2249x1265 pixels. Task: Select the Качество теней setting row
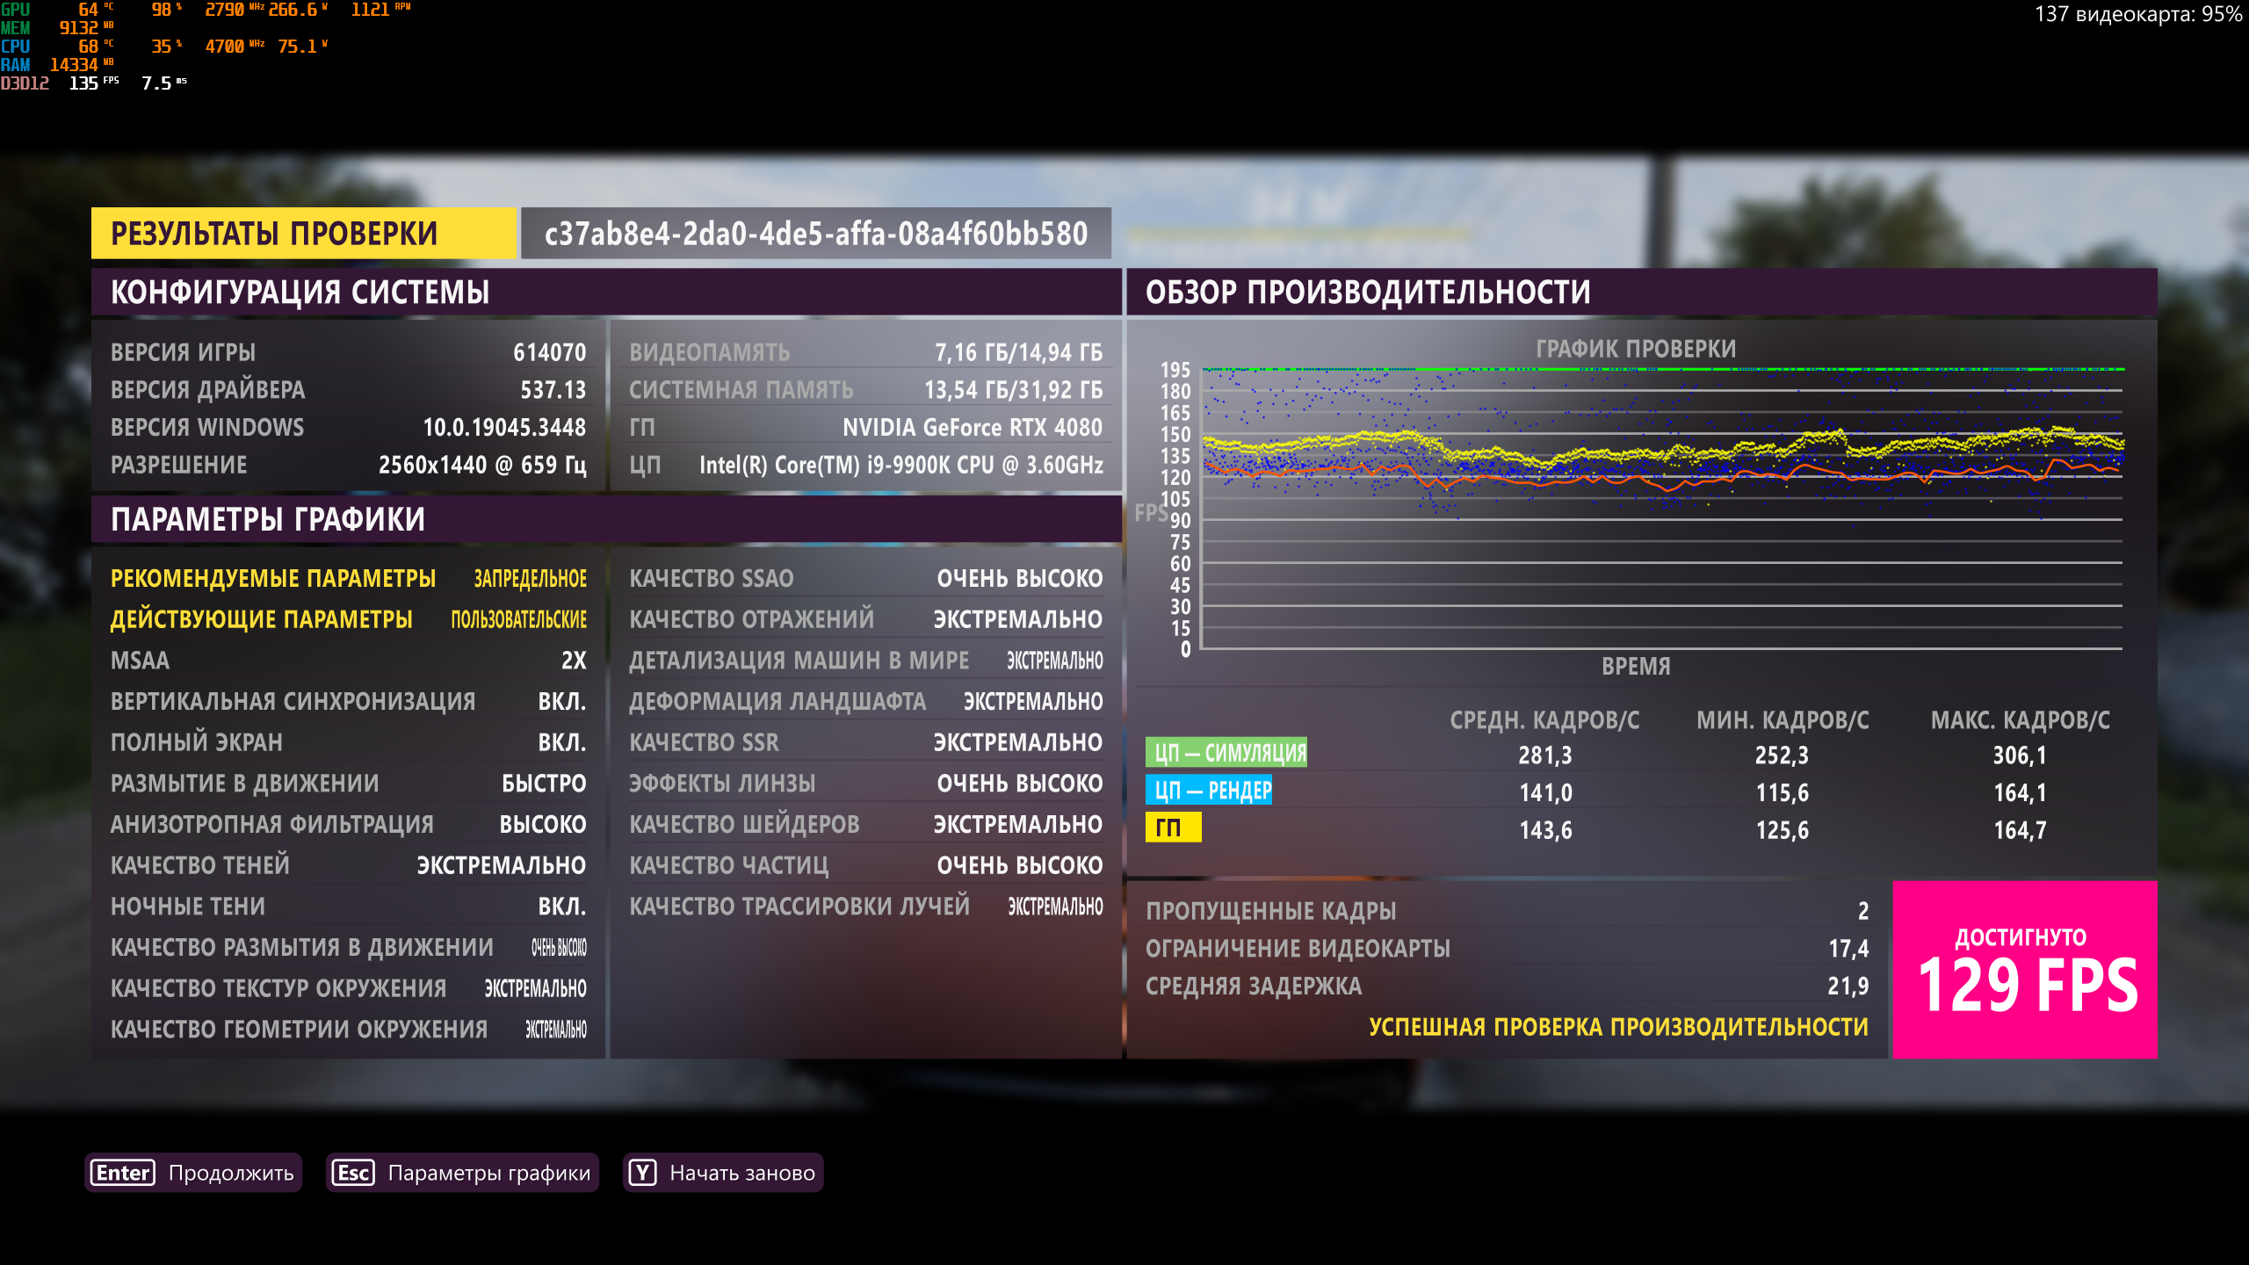[x=348, y=865]
